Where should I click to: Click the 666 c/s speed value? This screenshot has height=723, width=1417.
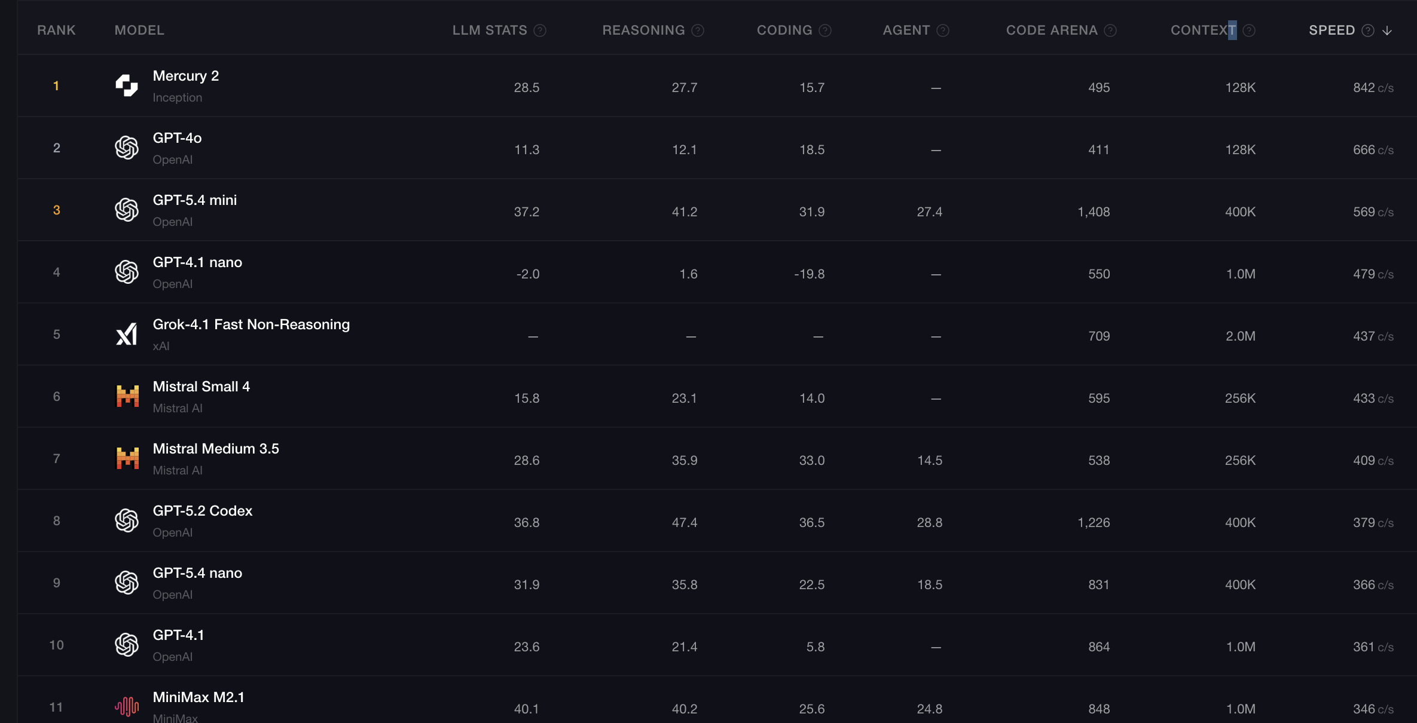(x=1373, y=150)
